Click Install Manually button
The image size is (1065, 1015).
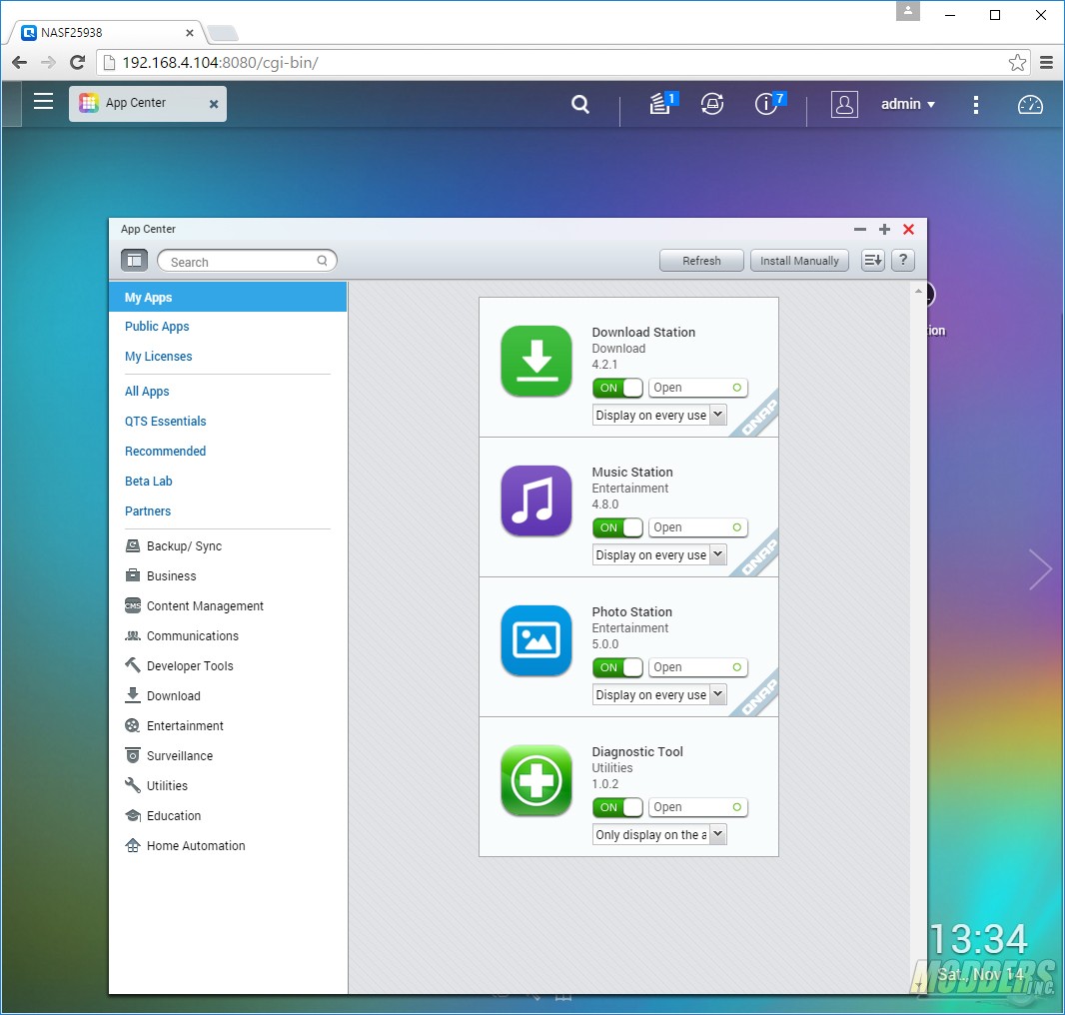[x=799, y=260]
